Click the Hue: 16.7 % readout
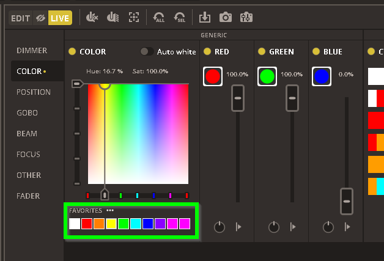This screenshot has width=384, height=261. pos(105,72)
